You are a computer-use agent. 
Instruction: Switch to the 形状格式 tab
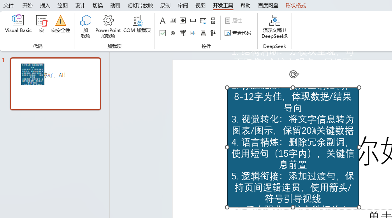click(x=296, y=5)
